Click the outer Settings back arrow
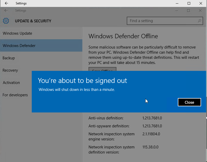 6,3
